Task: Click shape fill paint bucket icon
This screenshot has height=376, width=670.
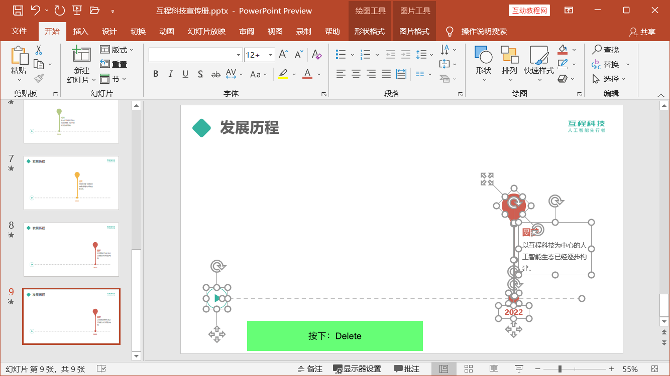Action: click(563, 50)
